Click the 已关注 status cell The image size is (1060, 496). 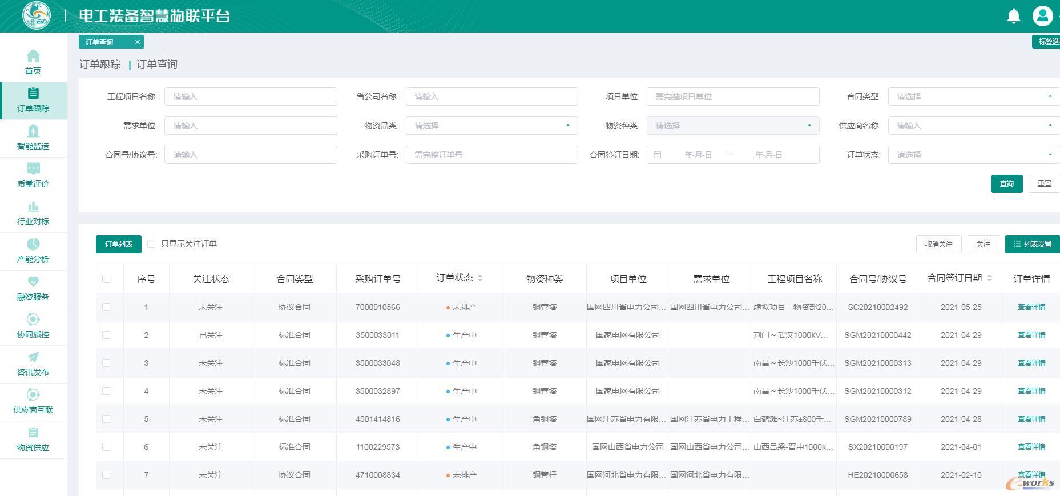click(211, 335)
